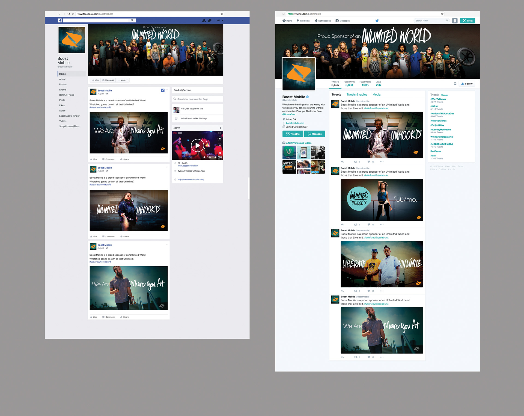Click the Facebook browser address bar
This screenshot has height=416, width=524.
point(150,14)
